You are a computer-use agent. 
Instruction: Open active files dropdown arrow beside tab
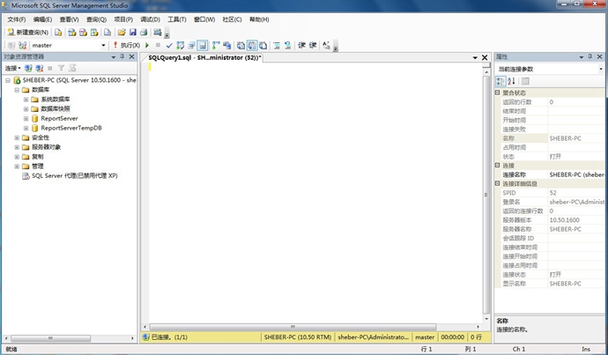475,58
